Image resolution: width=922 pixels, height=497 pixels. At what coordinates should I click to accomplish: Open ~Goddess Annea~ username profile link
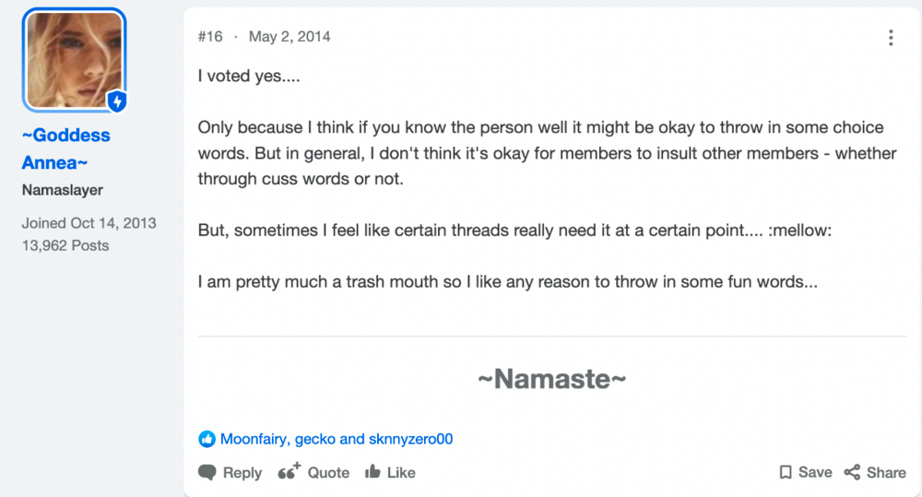[65, 148]
